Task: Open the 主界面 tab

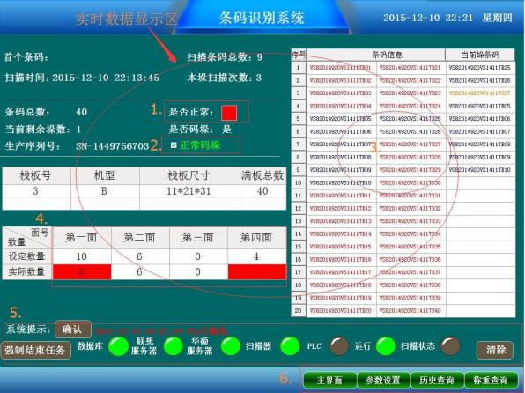Action: coord(329,381)
